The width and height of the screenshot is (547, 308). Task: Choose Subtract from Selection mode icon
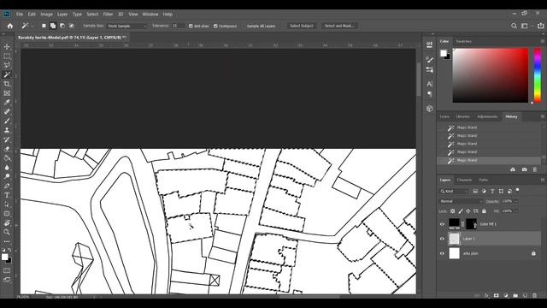(x=62, y=26)
